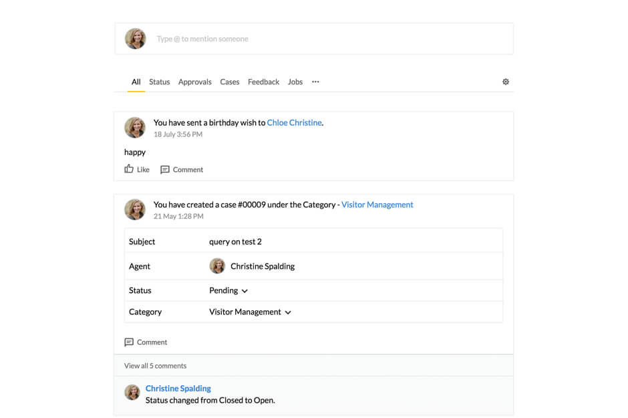This screenshot has height=418, width=628.
Task: Open the Approvals tab
Action: pos(194,82)
